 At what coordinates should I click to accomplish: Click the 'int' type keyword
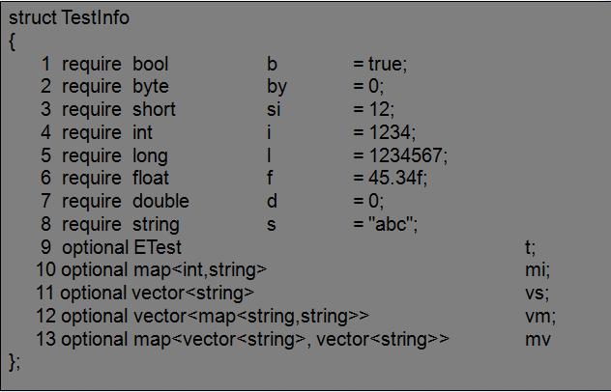click(x=142, y=132)
